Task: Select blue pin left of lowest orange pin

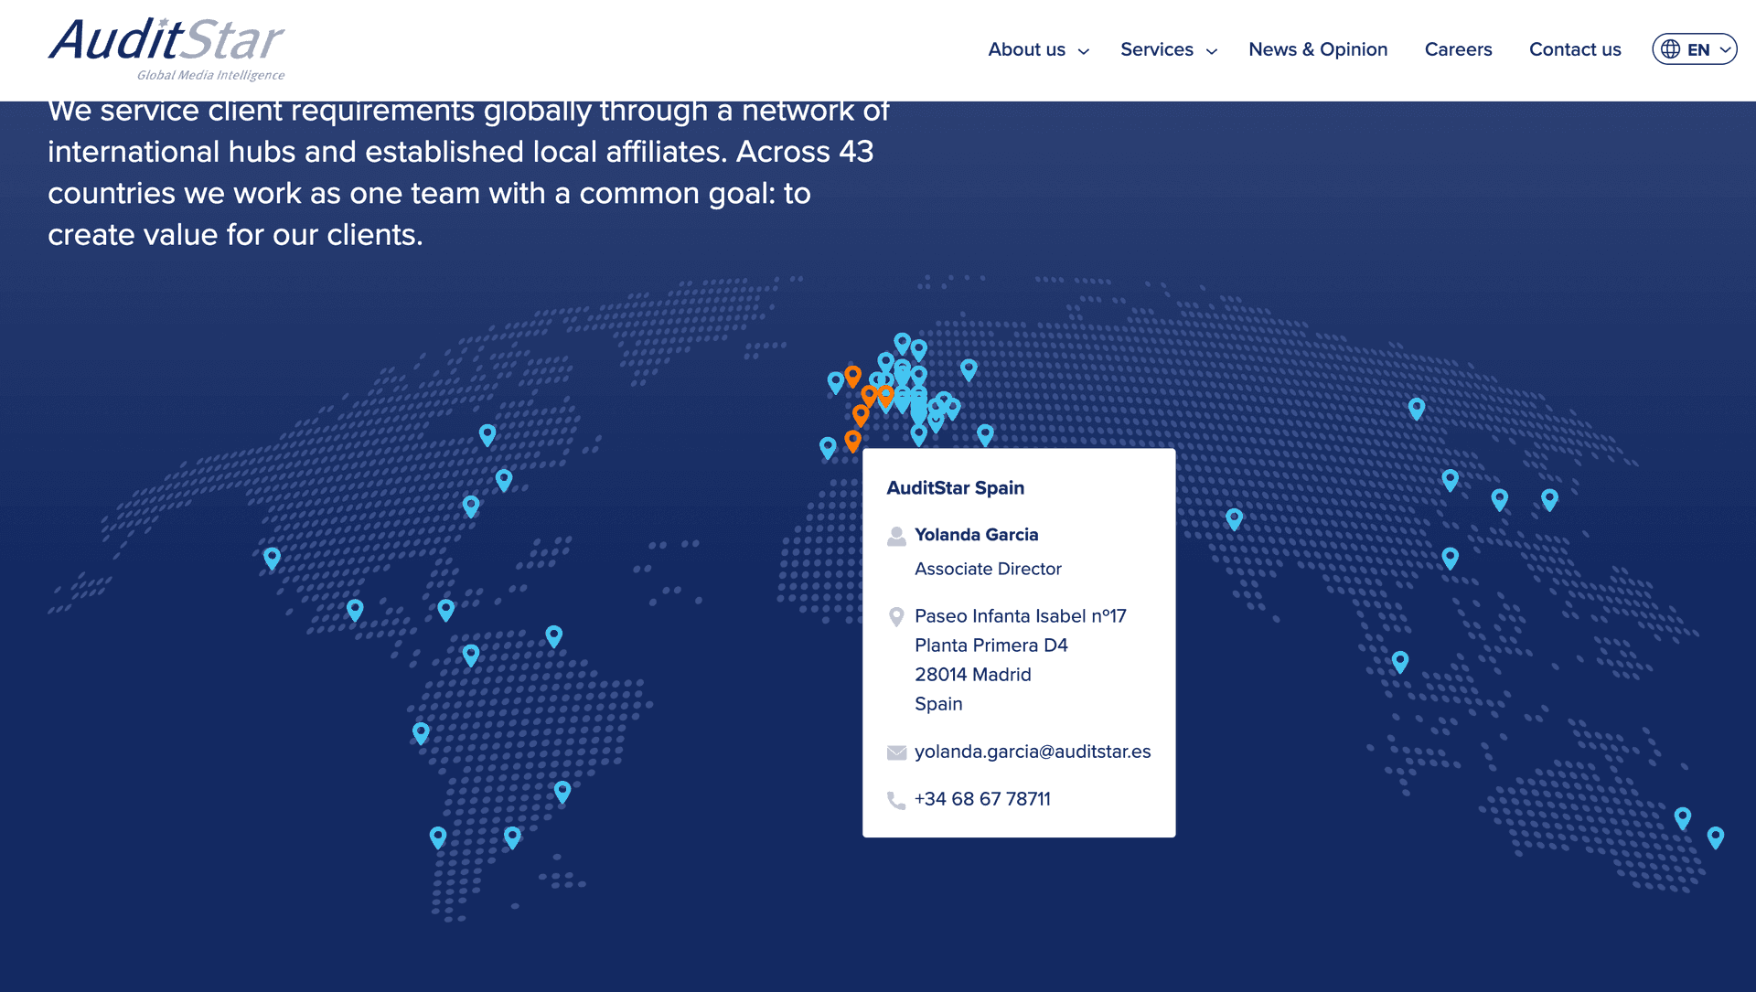Action: [828, 448]
